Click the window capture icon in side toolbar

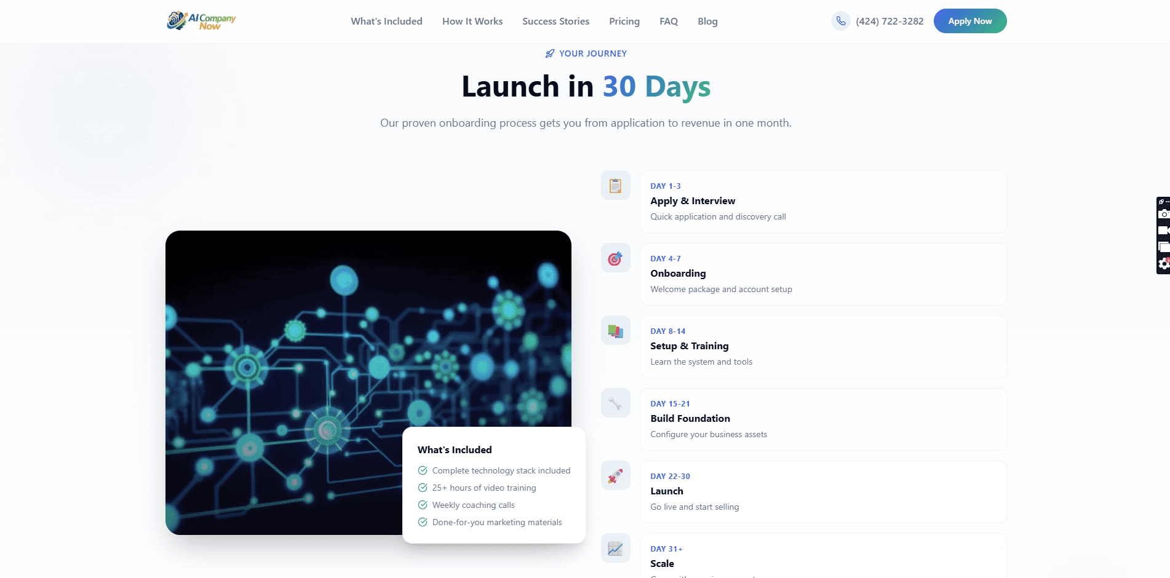click(1164, 247)
